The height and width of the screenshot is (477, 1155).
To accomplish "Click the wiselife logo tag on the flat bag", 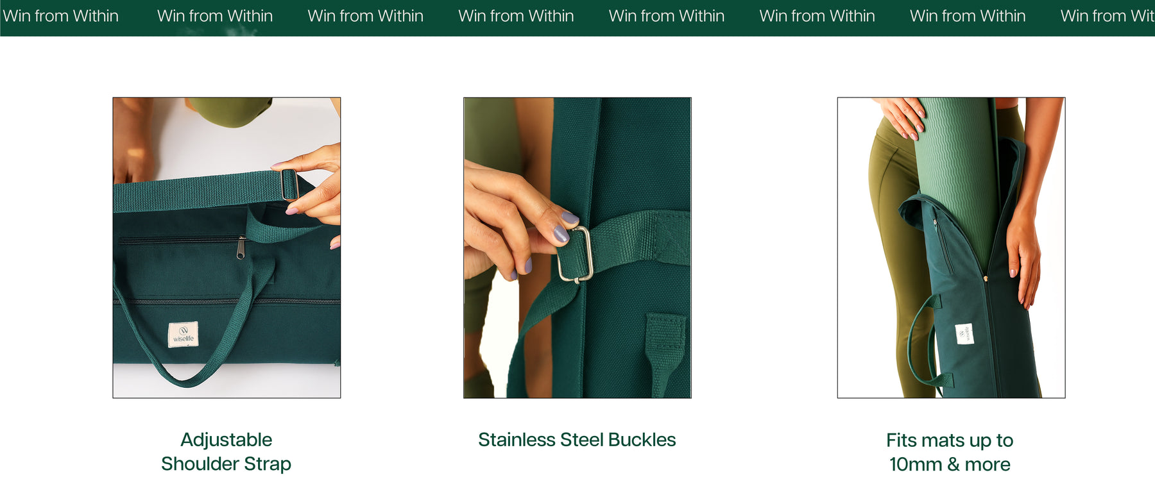I will [183, 335].
